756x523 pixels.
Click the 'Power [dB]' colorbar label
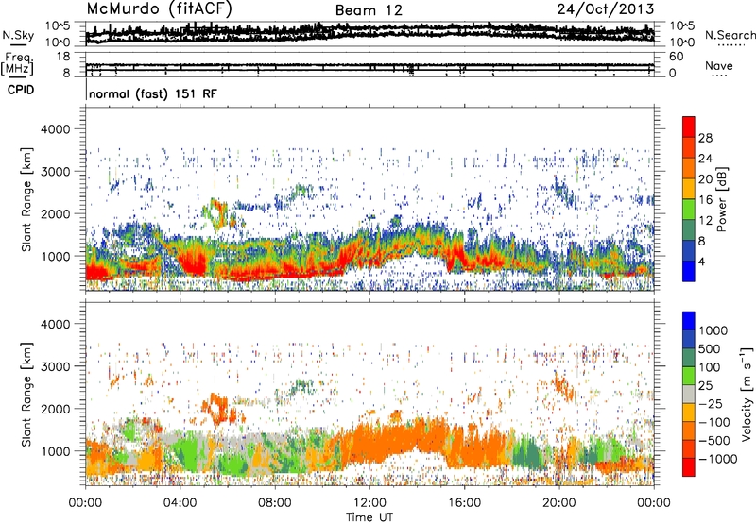point(722,199)
